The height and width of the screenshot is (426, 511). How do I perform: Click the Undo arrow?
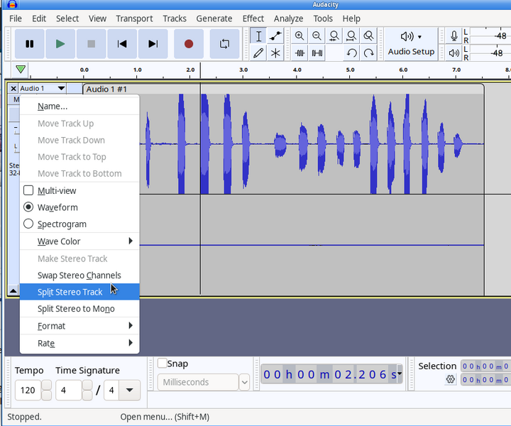[x=351, y=53]
